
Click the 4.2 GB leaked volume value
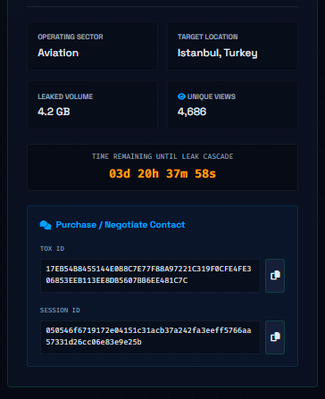point(54,112)
